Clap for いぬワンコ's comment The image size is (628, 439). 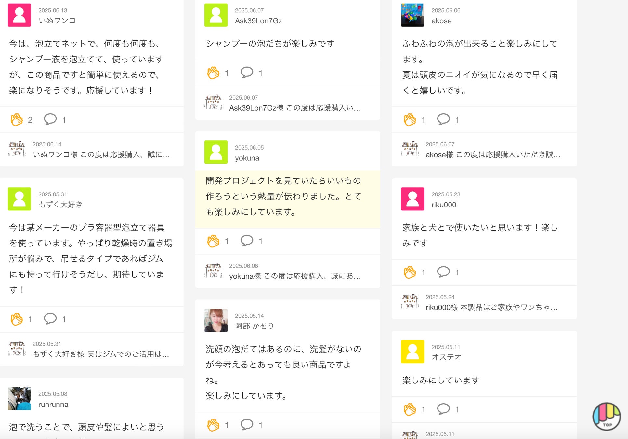coord(17,120)
